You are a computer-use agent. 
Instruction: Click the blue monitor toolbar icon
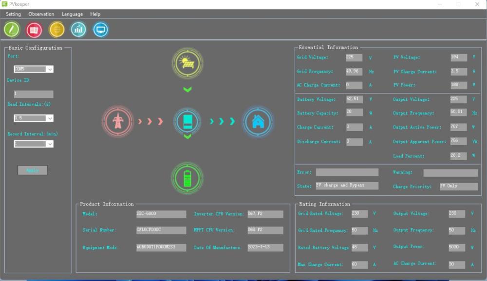(x=101, y=30)
